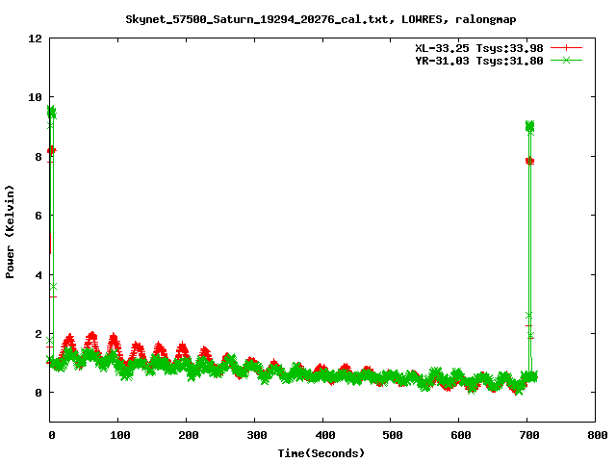
Task: Click the red data cluster at 8 Kelvin near 700 seconds
Action: (529, 161)
